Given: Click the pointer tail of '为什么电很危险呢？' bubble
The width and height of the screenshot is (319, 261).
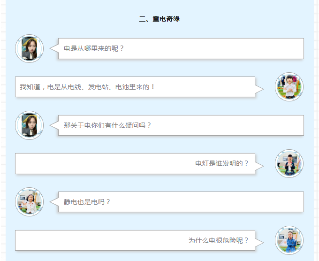Looking at the screenshot, I should coord(259,243).
